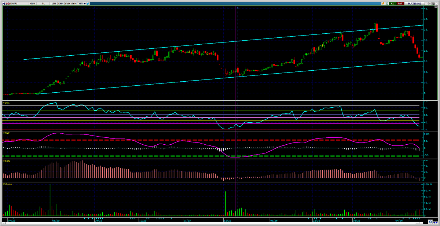The image size is (440, 226).
Task: Click the 04/26 date label on time axis
Action: click(399, 221)
